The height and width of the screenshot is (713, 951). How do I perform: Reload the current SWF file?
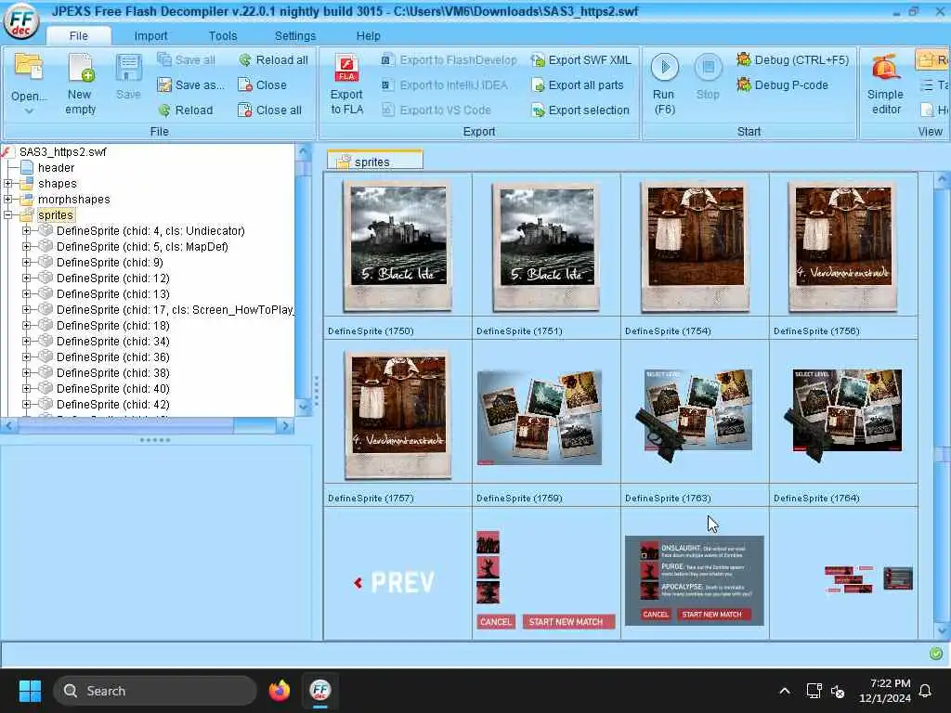(x=186, y=110)
